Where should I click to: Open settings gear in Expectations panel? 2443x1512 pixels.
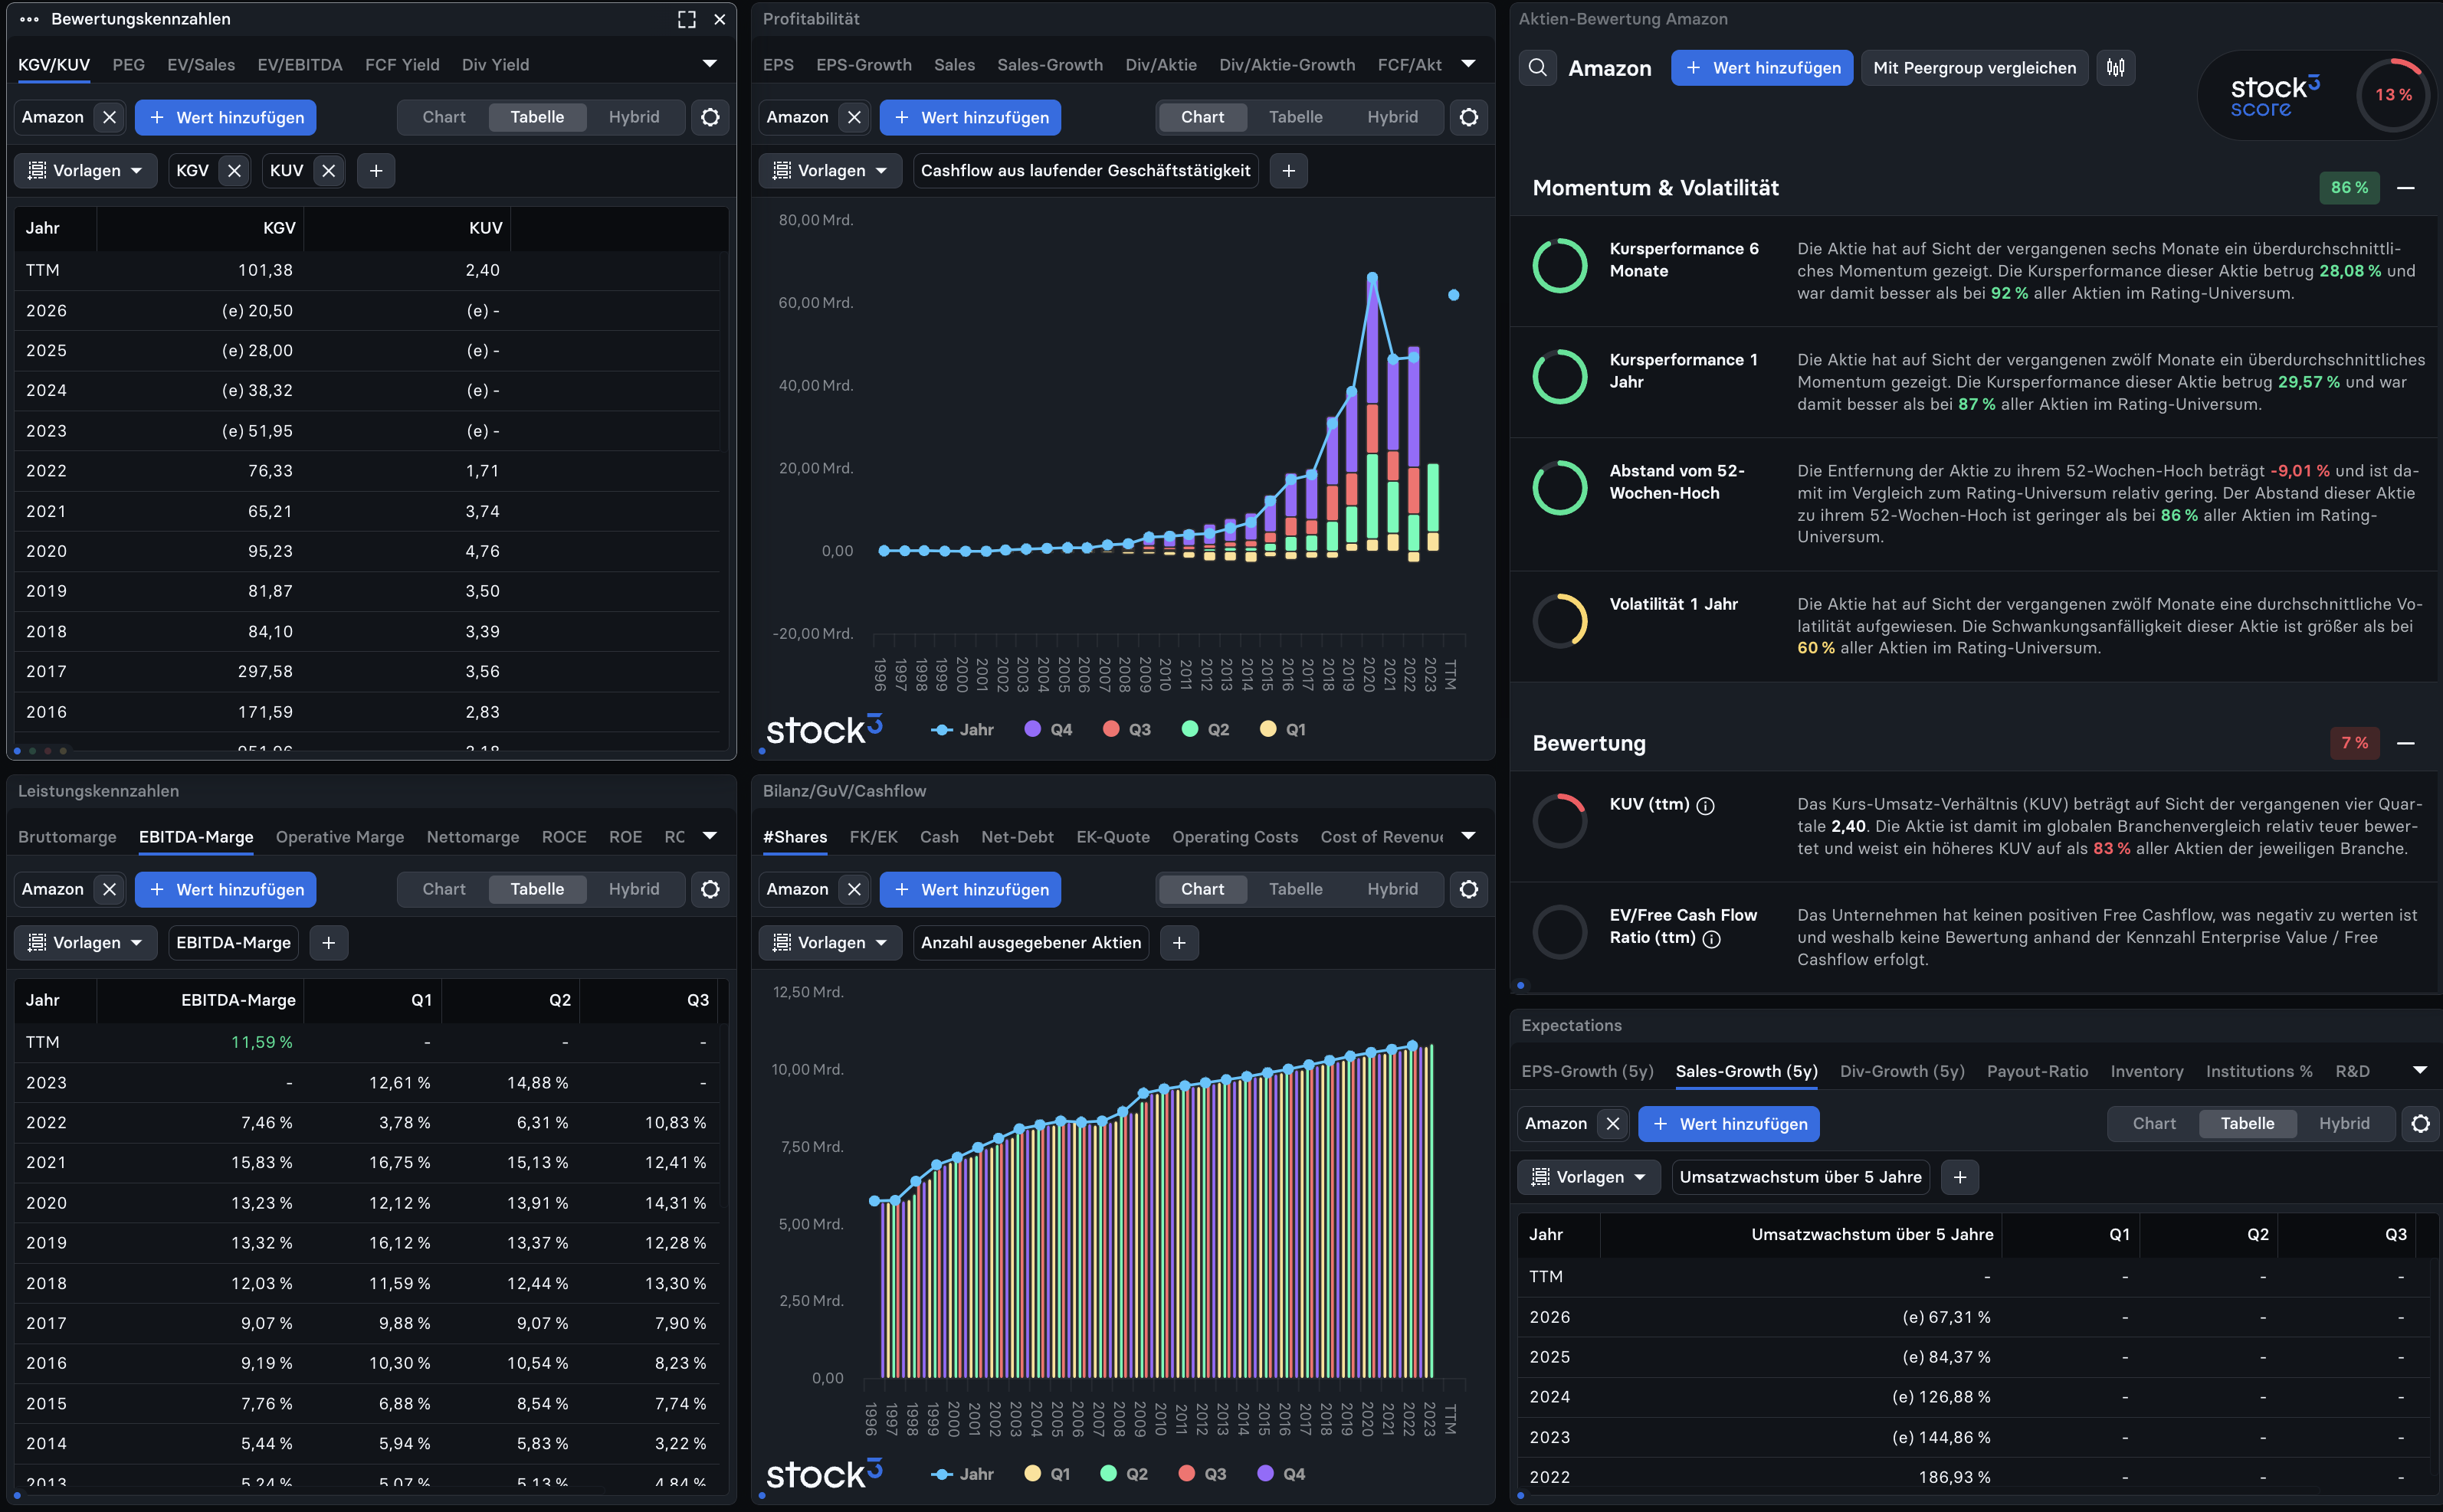coord(2421,1124)
